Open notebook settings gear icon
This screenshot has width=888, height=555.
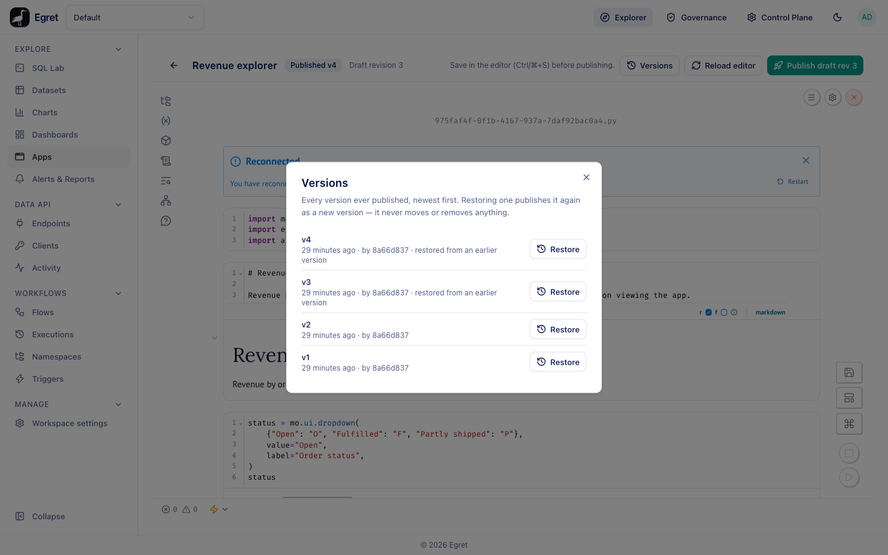833,97
